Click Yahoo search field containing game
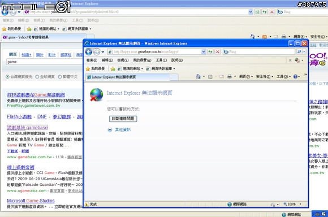 point(45,62)
